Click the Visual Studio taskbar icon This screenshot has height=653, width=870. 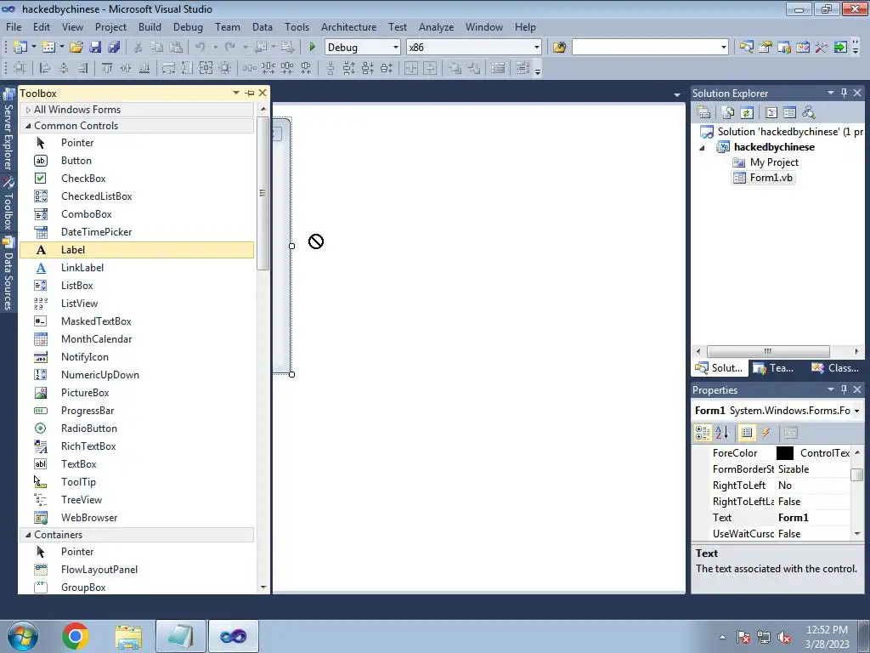(x=233, y=636)
